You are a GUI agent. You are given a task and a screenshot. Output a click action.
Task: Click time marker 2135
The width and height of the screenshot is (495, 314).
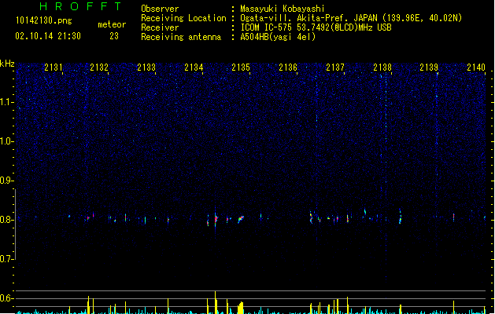pos(241,67)
